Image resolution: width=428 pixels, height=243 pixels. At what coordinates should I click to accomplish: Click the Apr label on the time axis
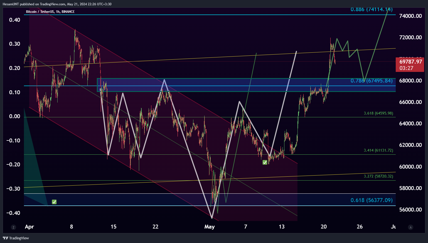click(29, 227)
